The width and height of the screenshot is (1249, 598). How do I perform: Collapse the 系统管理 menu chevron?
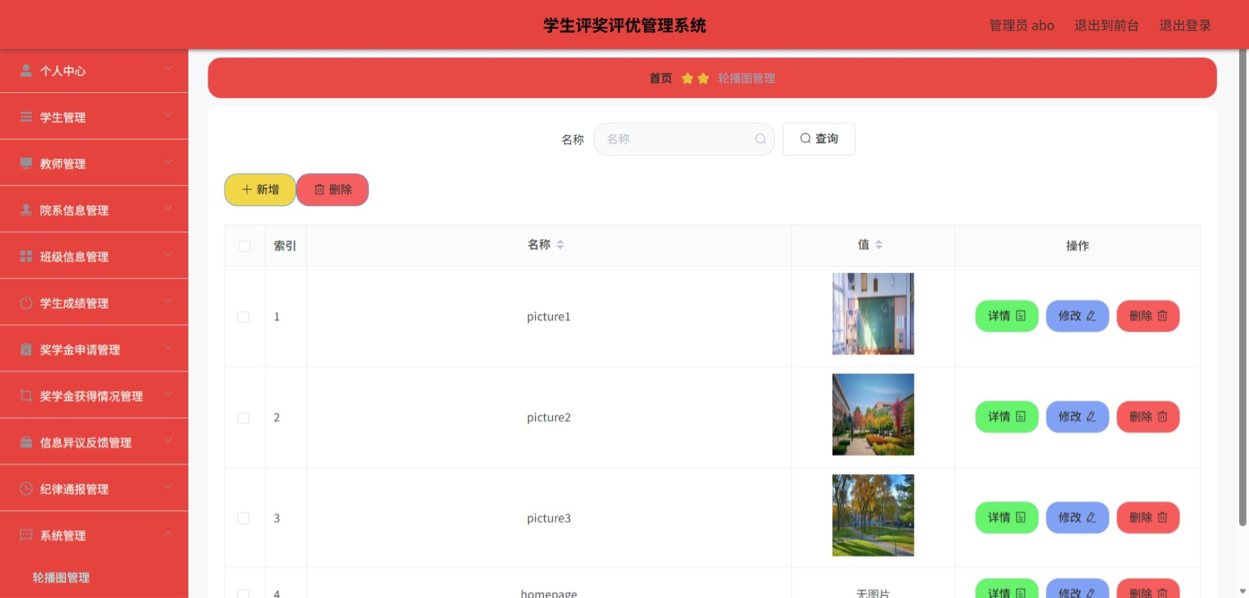pyautogui.click(x=168, y=533)
